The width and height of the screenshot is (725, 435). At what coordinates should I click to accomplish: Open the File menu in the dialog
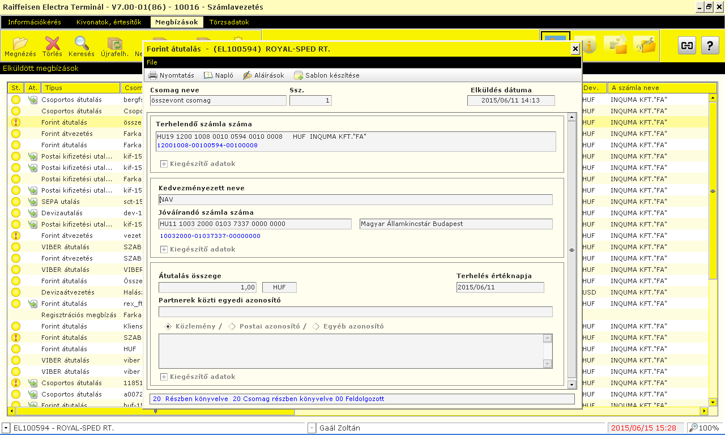point(151,62)
